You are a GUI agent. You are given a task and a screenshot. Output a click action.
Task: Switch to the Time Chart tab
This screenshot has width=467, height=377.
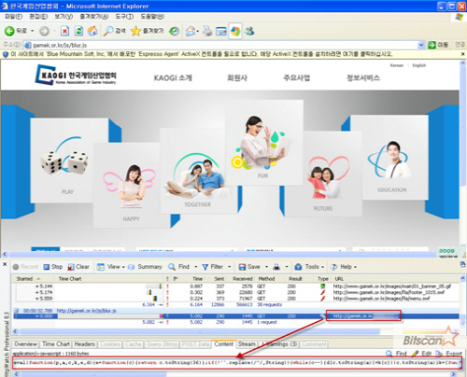(x=56, y=344)
